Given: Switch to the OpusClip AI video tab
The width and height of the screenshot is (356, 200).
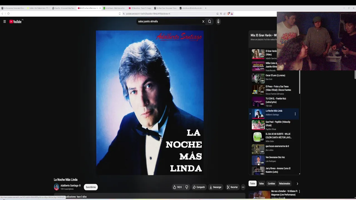Looking at the screenshot, I should [x=63, y=8].
